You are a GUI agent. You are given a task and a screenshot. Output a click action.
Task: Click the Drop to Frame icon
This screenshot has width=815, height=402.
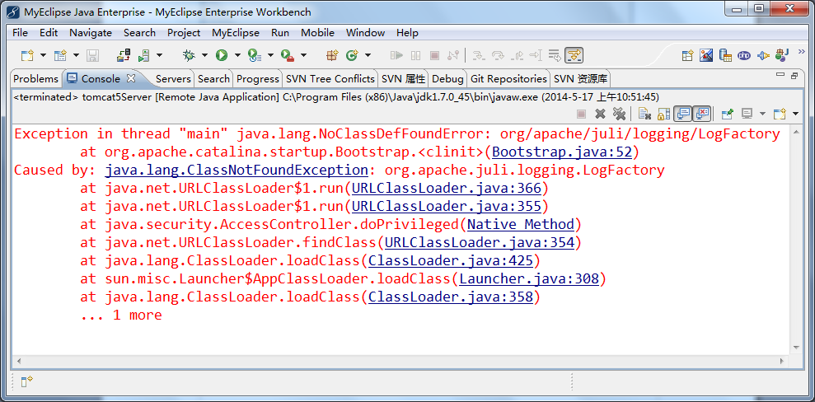coord(555,55)
